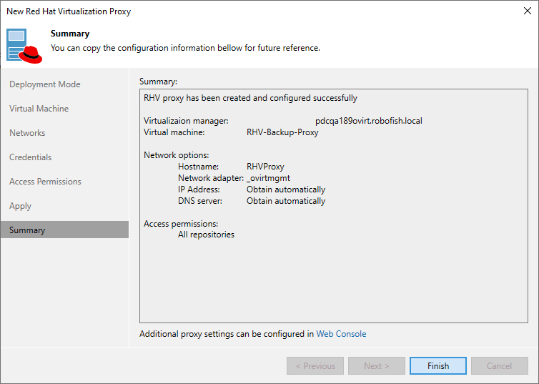Click the Summary heading in header
This screenshot has width=539, height=384.
(70, 34)
